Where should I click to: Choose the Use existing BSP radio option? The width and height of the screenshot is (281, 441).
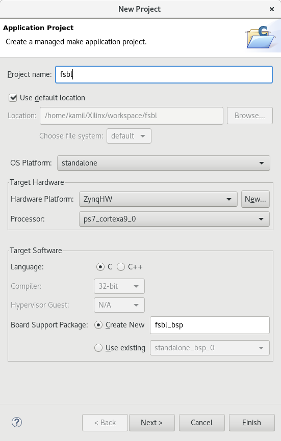click(x=98, y=348)
